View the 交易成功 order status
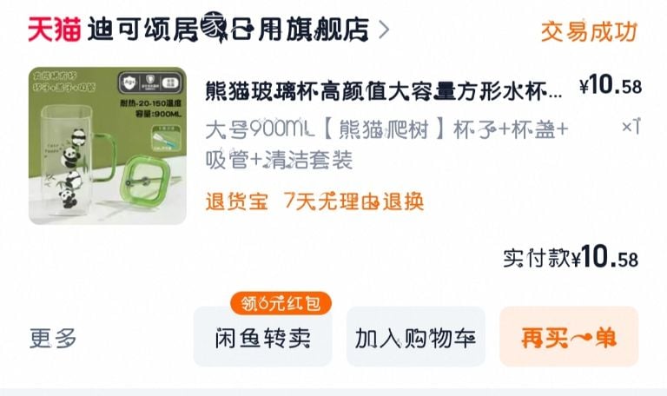Viewport: 667px width, 396px height. pos(589,31)
